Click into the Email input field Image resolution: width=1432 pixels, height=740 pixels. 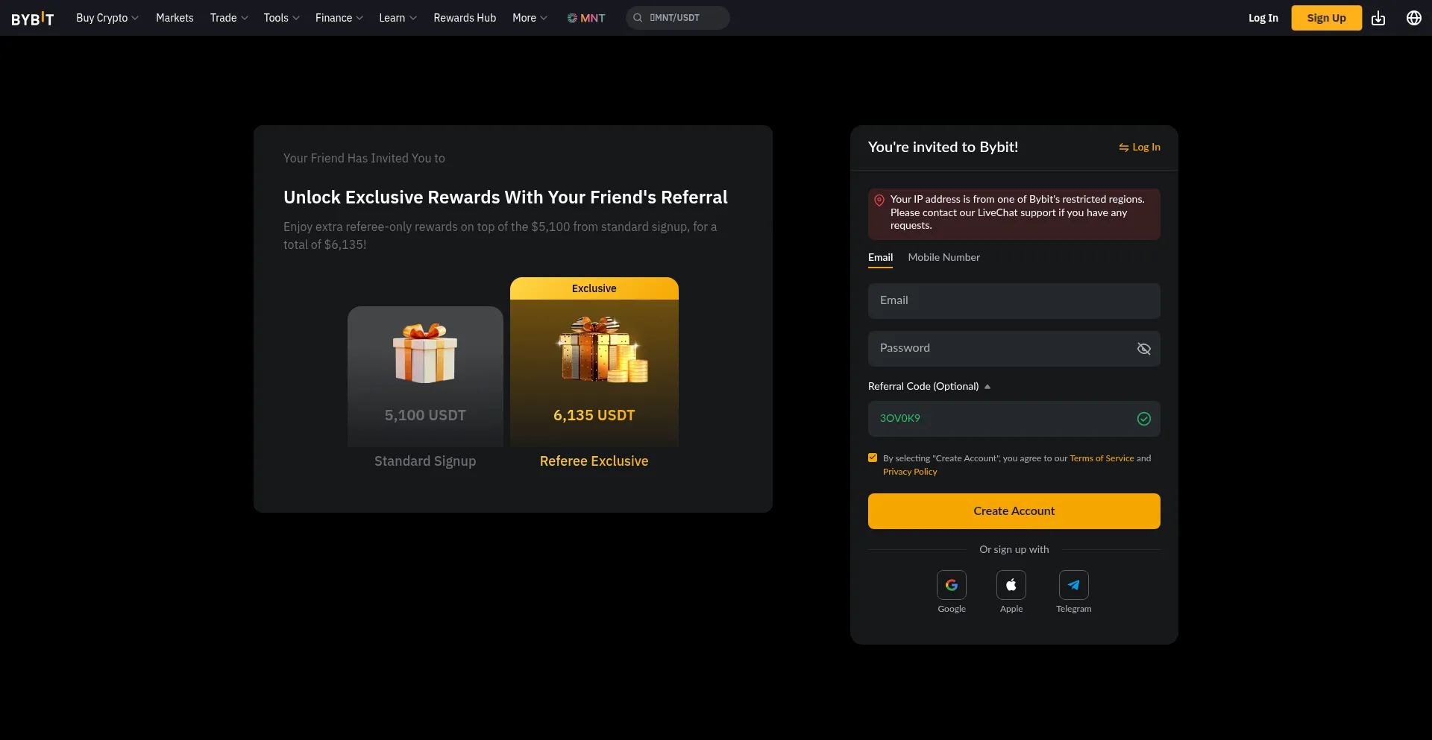pos(1014,300)
